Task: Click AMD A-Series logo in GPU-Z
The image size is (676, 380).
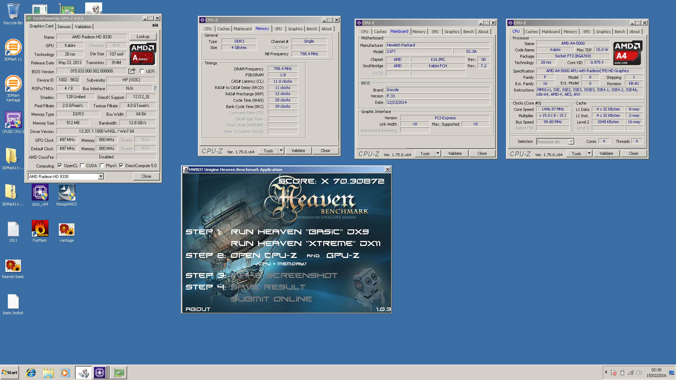Action: click(x=143, y=54)
